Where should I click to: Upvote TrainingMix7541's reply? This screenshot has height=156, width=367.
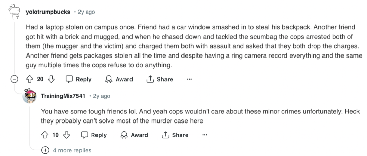pyautogui.click(x=44, y=135)
